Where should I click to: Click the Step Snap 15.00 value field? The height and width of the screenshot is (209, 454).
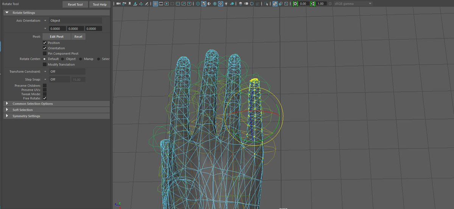(x=78, y=79)
